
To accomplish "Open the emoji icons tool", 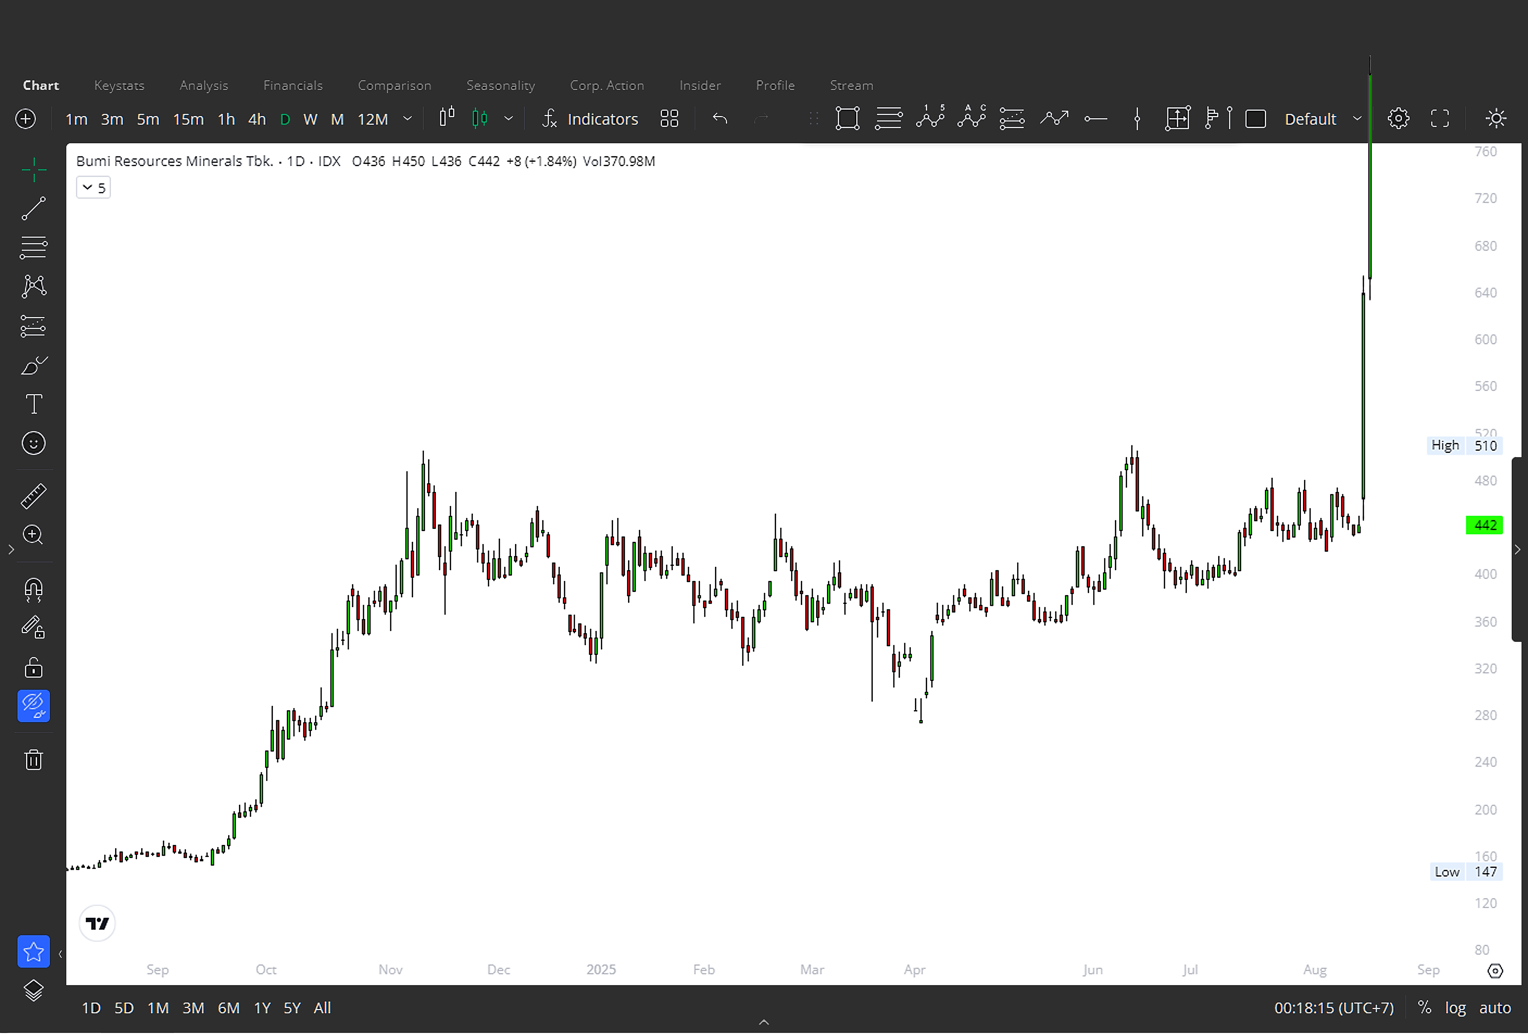I will coord(33,444).
